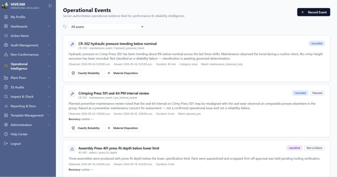This screenshot has width=337, height=177.
Task: Click the wrench icon on CR-302 event
Action: pyautogui.click(x=72, y=44)
